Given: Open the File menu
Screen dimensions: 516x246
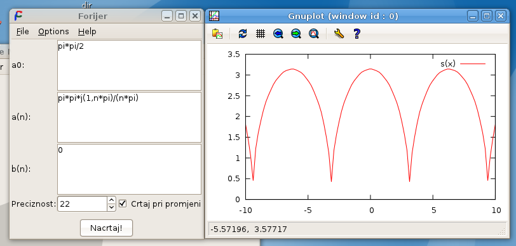Looking at the screenshot, I should pos(23,32).
